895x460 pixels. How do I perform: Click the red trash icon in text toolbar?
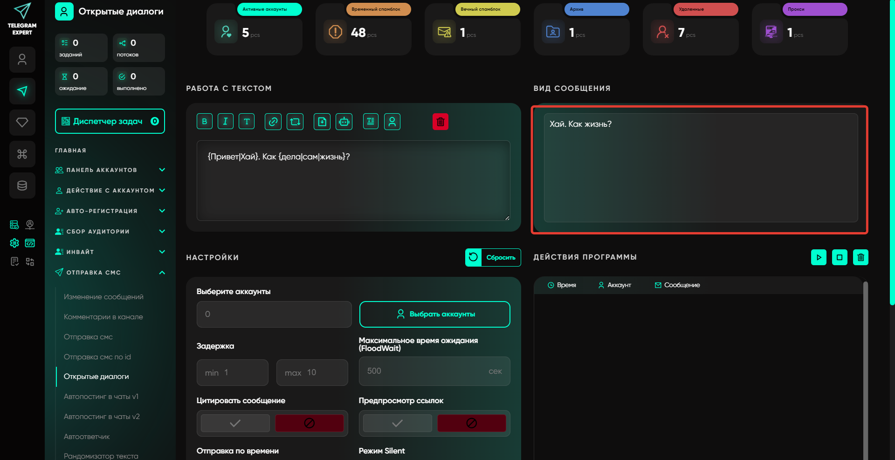pos(440,122)
